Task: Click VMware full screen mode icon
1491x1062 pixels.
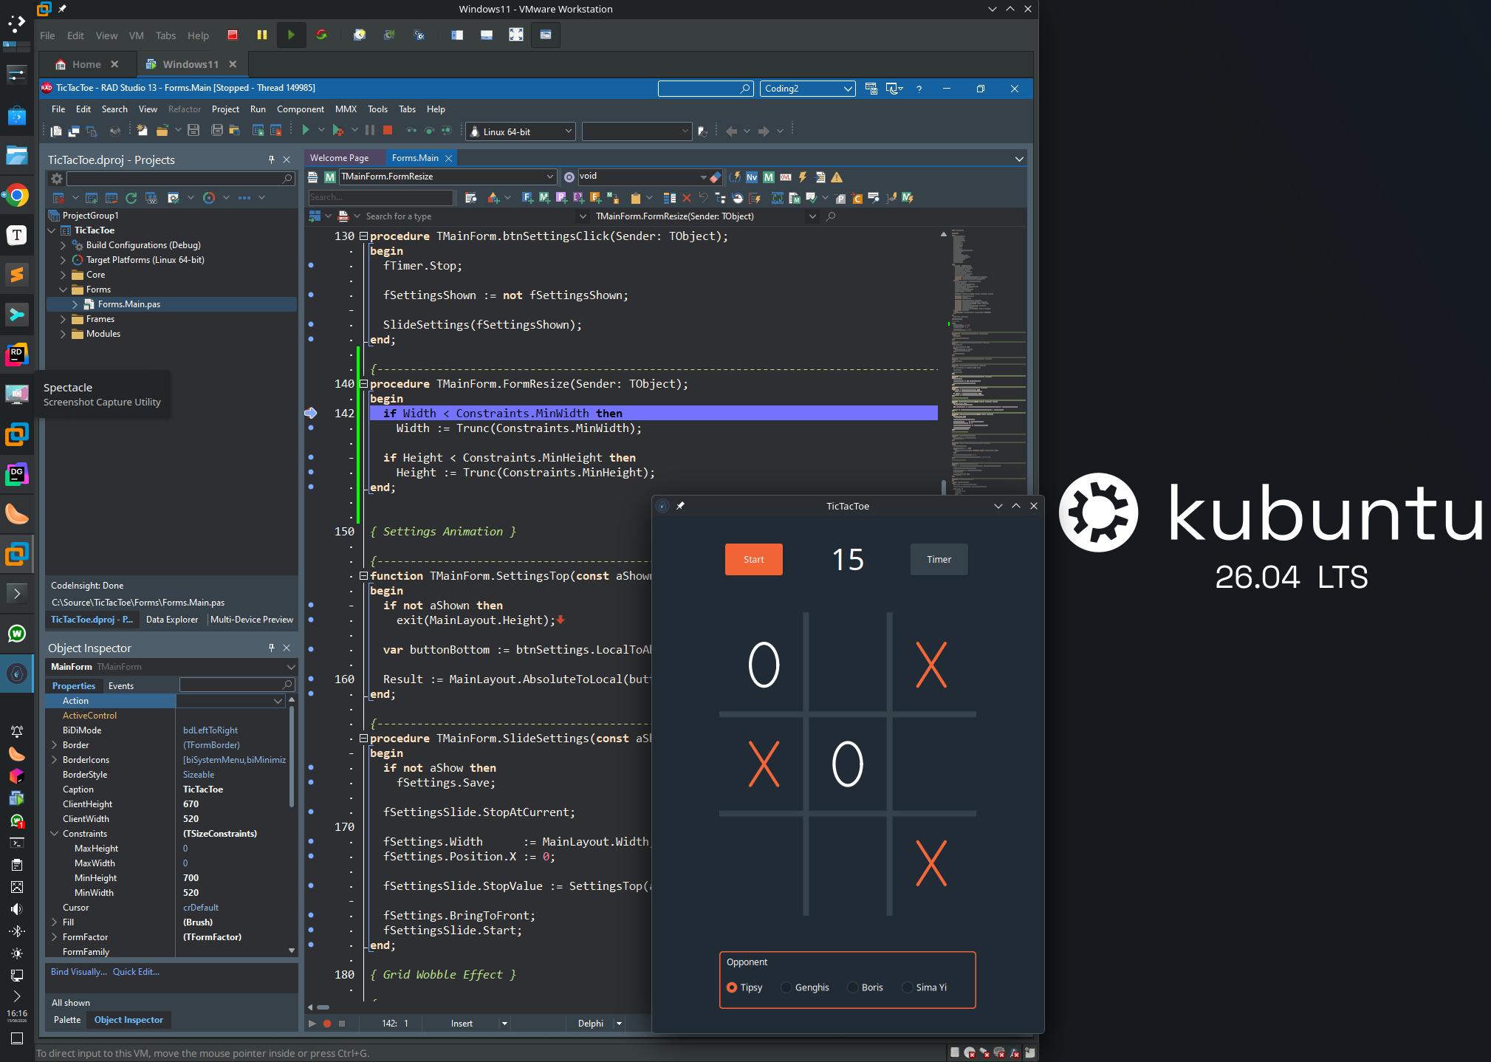Action: click(x=516, y=35)
